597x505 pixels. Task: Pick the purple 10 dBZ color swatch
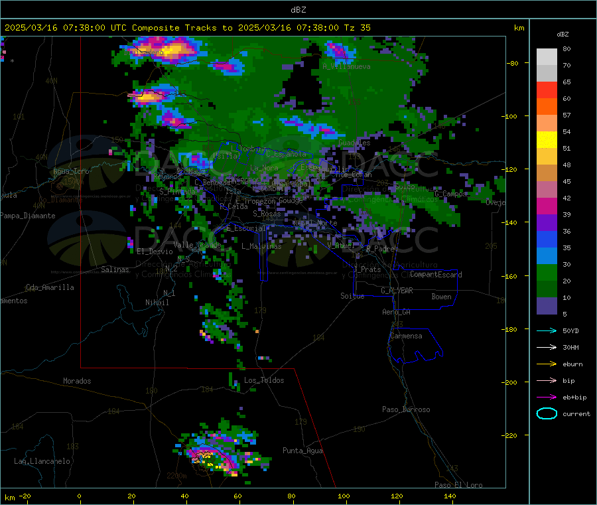[547, 306]
